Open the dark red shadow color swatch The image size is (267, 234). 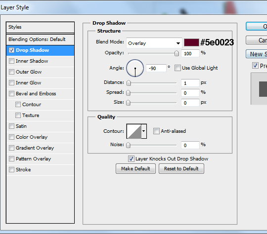click(191, 42)
